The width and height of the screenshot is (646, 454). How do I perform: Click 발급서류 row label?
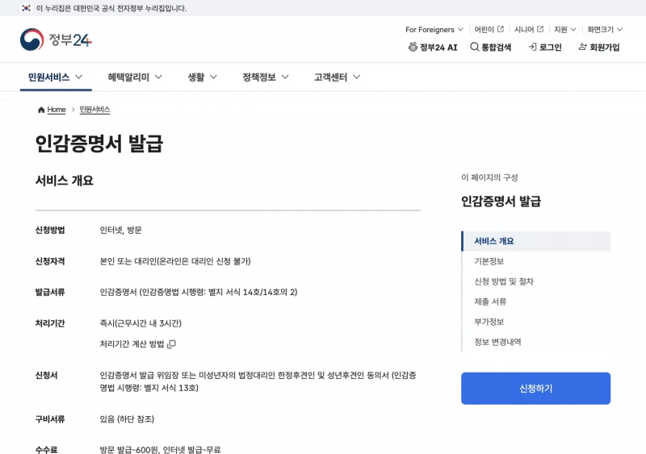coord(50,292)
